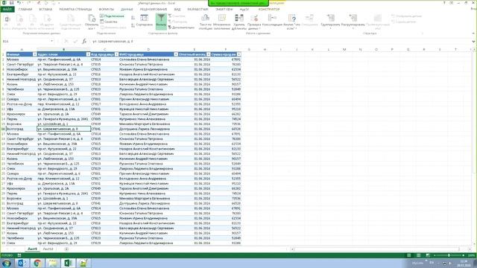The width and height of the screenshot is (477, 268).
Task: Switch to Page Break Preview in status bar
Action: [428, 255]
